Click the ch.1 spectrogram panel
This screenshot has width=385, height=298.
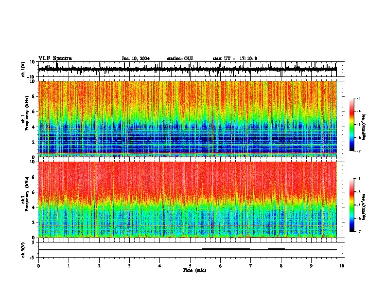(188, 119)
